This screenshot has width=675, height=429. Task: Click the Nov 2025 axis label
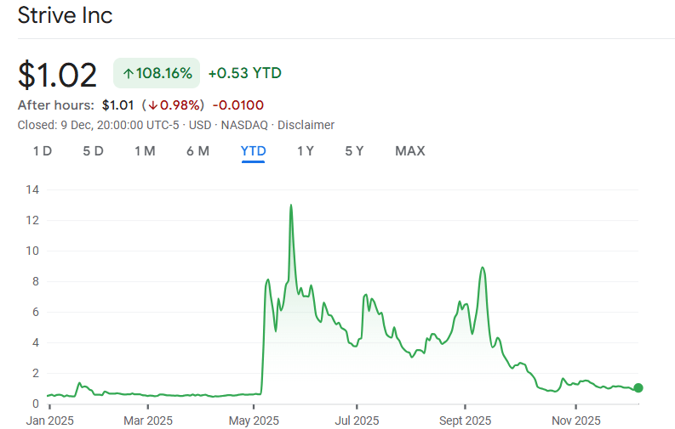(x=576, y=420)
